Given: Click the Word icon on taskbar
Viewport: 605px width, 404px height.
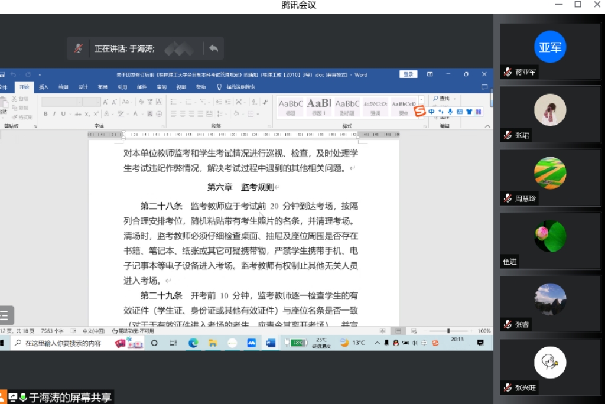Looking at the screenshot, I should pyautogui.click(x=271, y=343).
